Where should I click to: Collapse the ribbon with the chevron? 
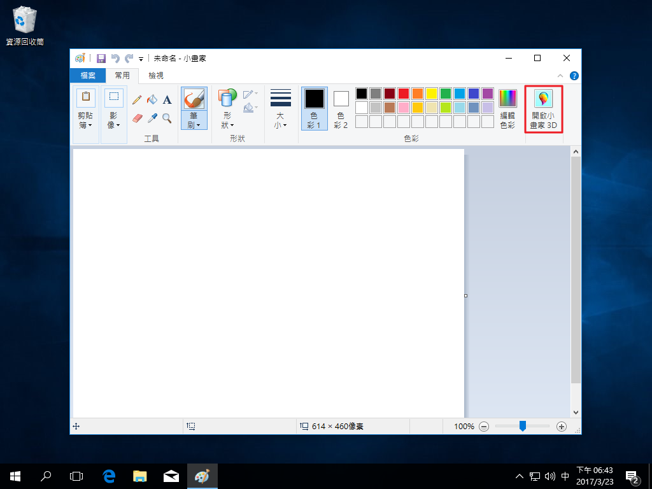point(560,76)
